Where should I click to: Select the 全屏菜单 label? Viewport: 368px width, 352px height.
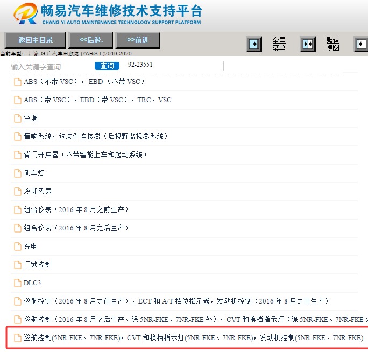pyautogui.click(x=279, y=44)
